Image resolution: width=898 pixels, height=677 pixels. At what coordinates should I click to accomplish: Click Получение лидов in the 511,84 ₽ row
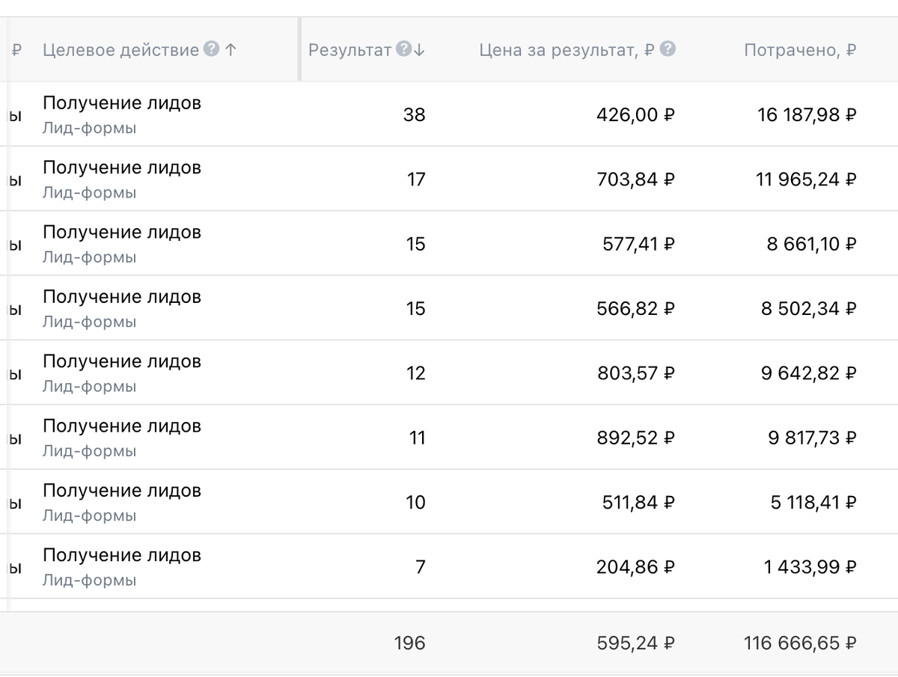pos(121,491)
